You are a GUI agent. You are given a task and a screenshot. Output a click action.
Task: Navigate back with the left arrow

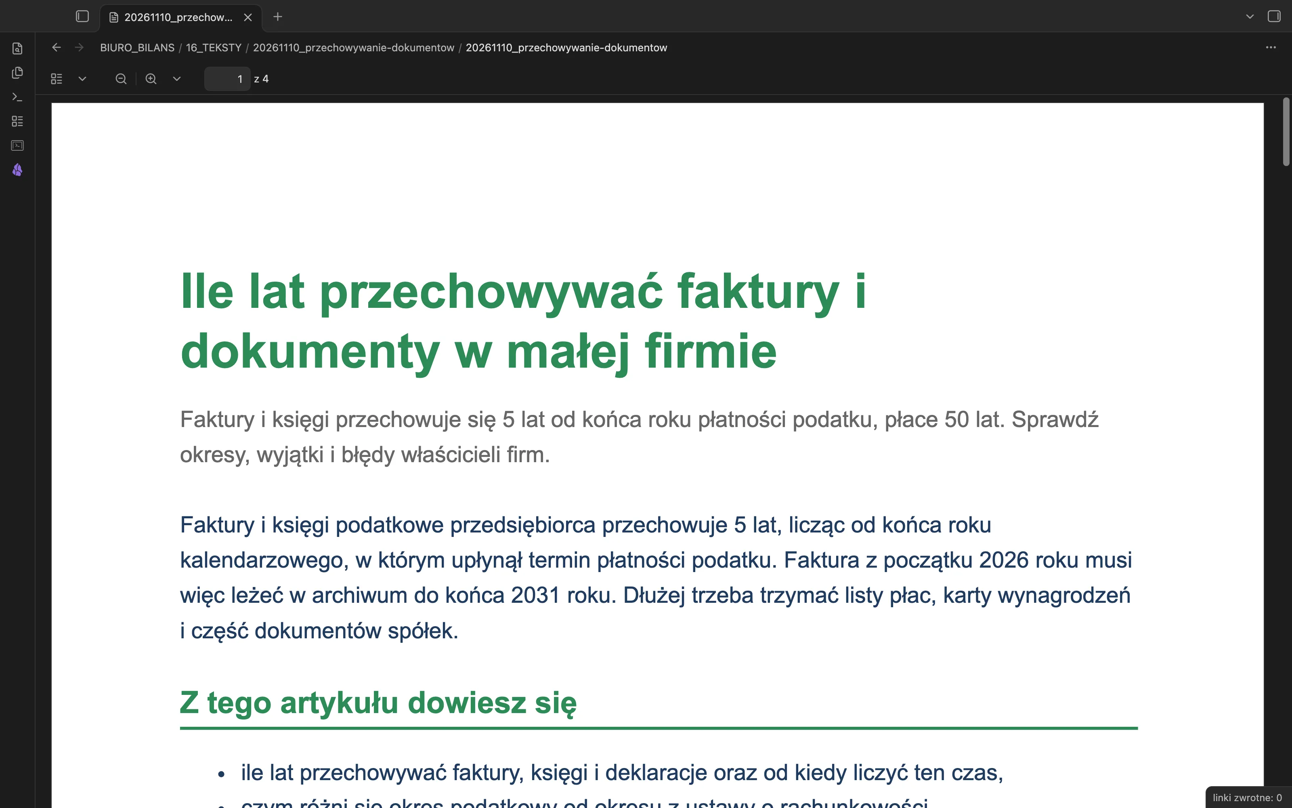click(x=57, y=48)
